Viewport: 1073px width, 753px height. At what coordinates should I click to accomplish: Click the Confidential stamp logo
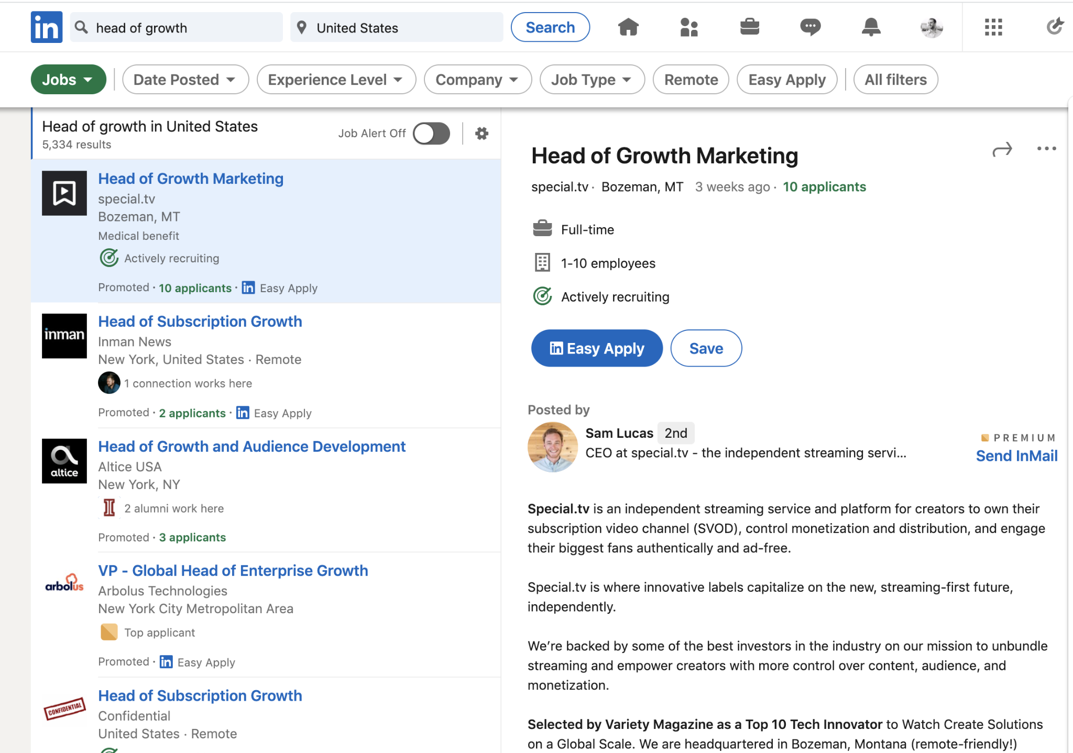[64, 709]
